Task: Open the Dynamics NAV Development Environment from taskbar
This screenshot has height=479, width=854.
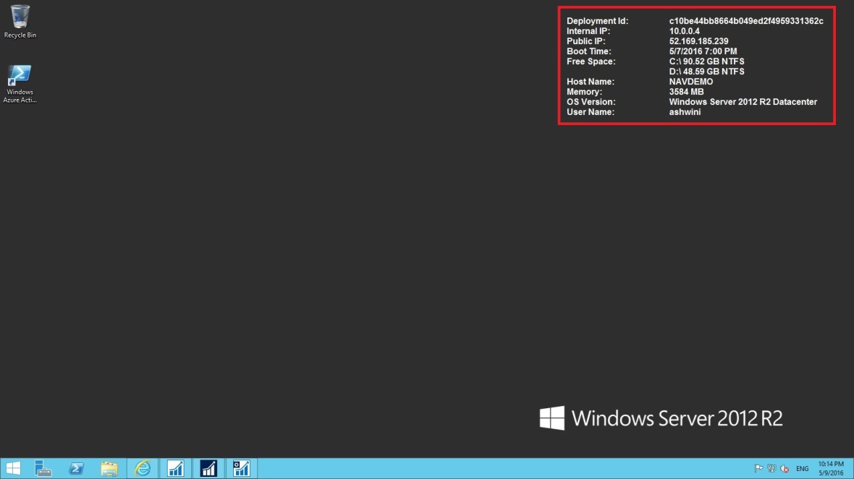Action: click(208, 468)
